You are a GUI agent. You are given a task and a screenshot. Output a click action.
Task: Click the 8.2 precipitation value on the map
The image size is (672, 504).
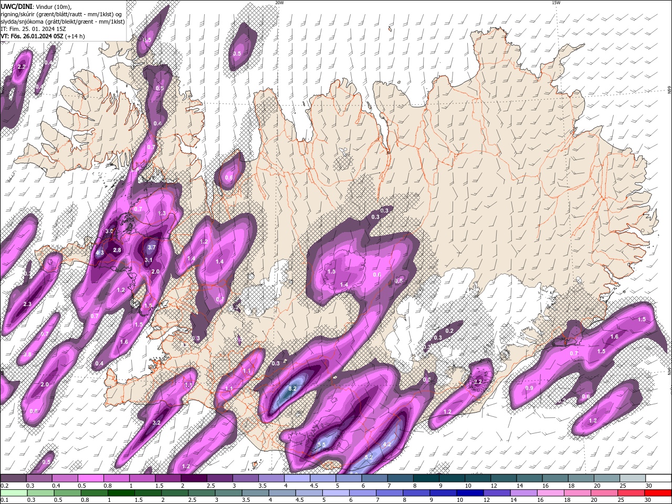click(293, 388)
